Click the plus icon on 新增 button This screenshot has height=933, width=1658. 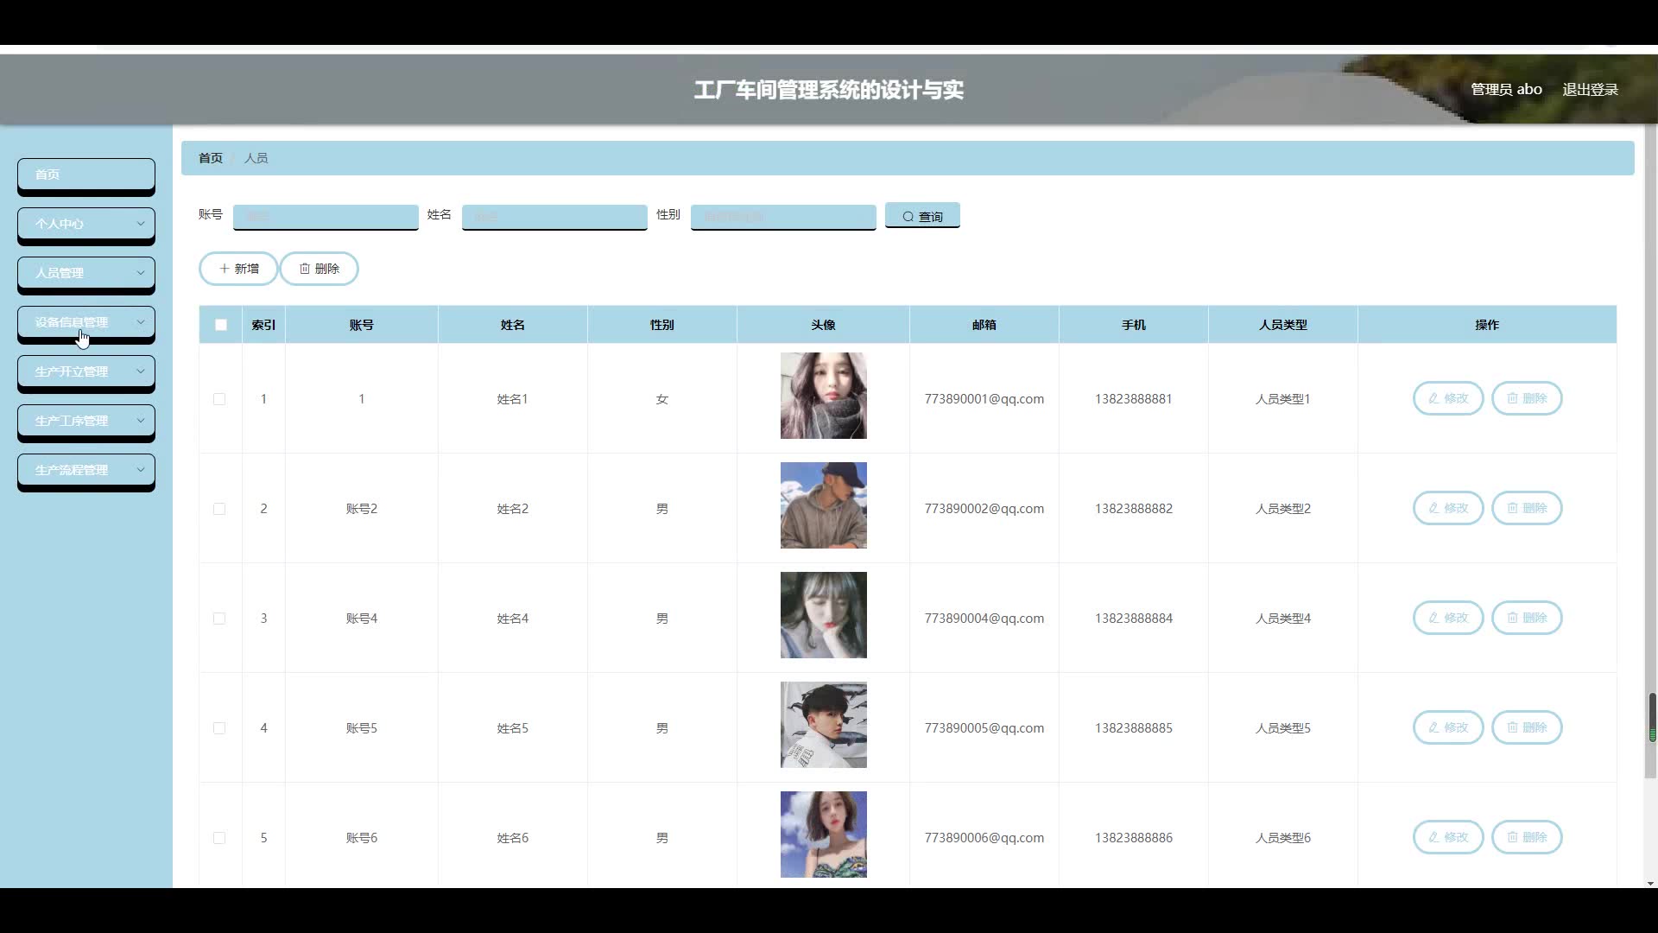[225, 269]
